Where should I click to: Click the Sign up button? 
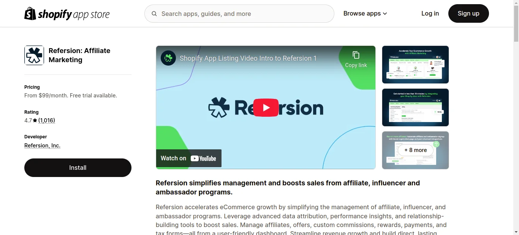pos(468,14)
